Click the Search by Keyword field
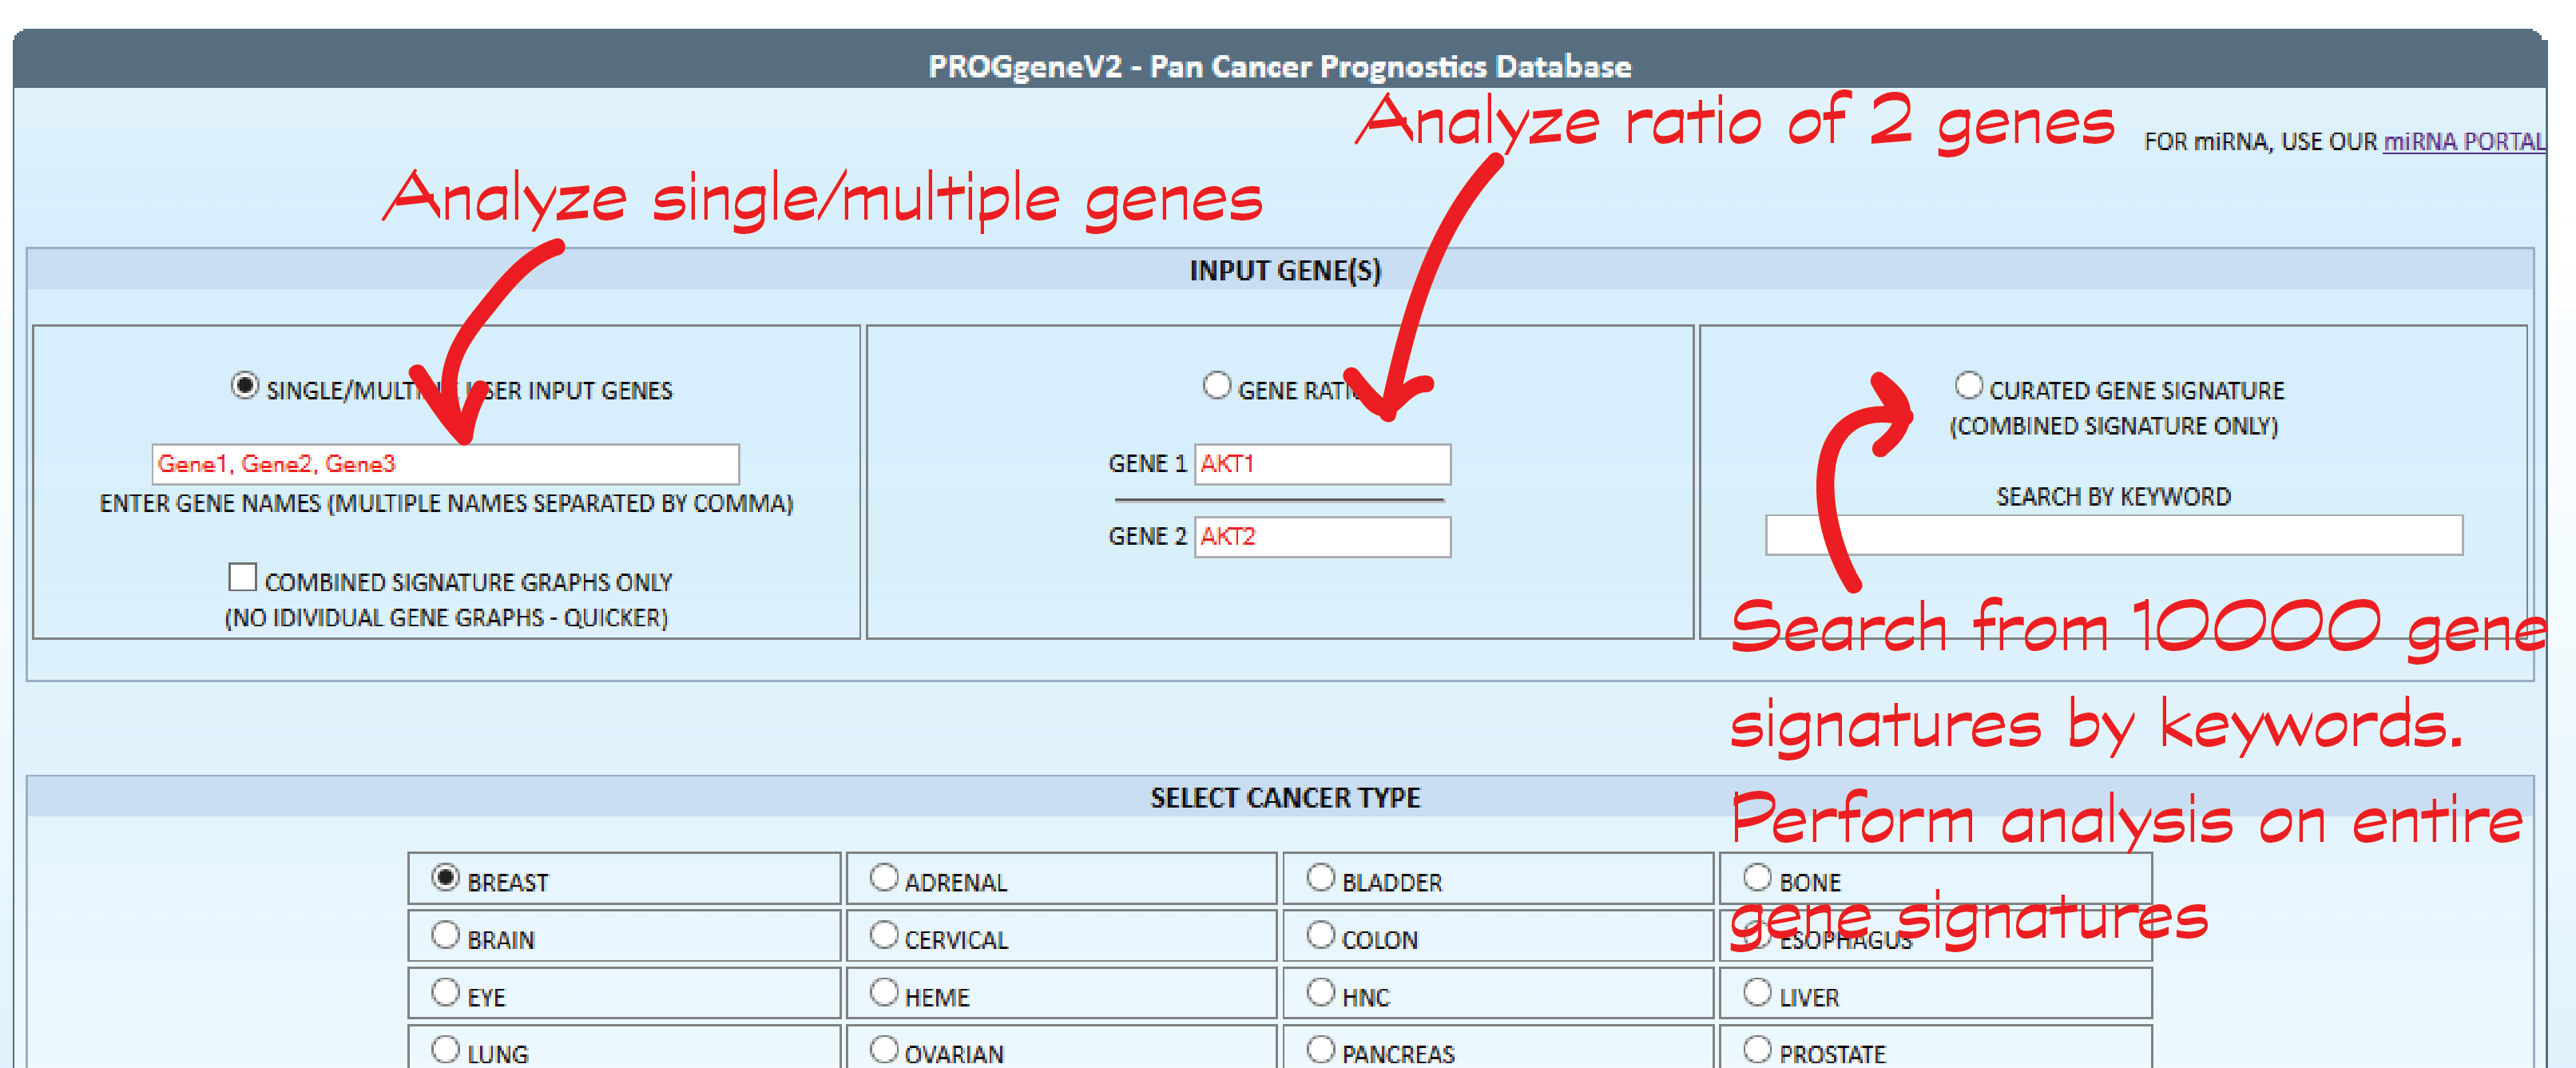 pyautogui.click(x=2113, y=535)
